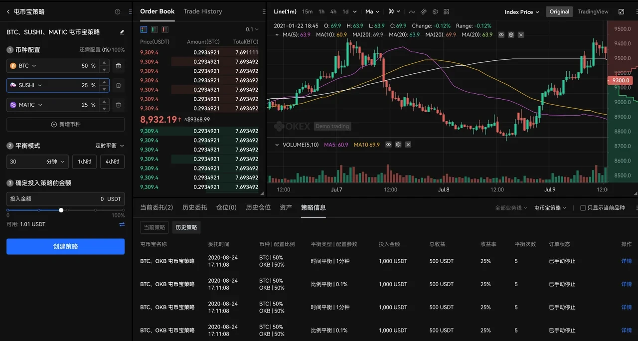Enable 只显示当前品种 checkbox
The width and height of the screenshot is (638, 341).
click(583, 208)
